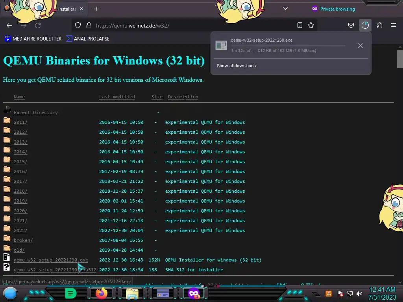This screenshot has width=403, height=302.
Task: Open the extensions puzzle icon
Action: click(379, 25)
